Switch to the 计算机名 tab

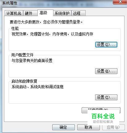(14, 13)
